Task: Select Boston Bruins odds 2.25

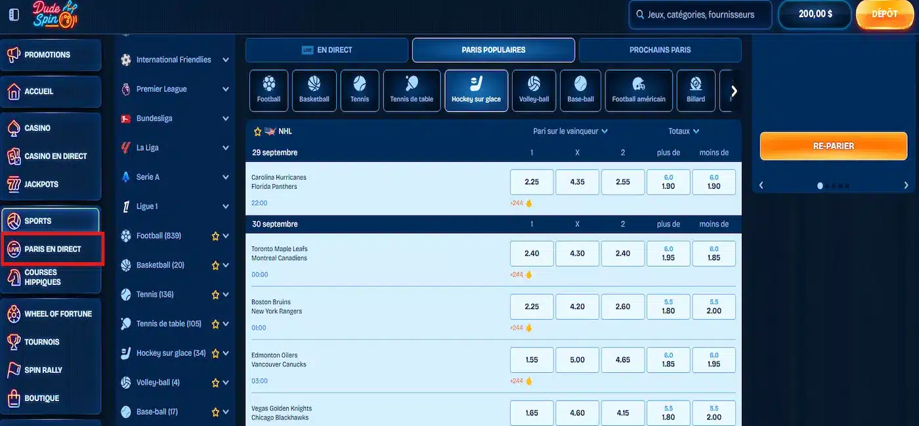Action: [x=532, y=307]
